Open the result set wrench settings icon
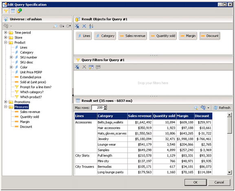Image resolution: width=235 pixels, height=191 pixels. [203, 108]
